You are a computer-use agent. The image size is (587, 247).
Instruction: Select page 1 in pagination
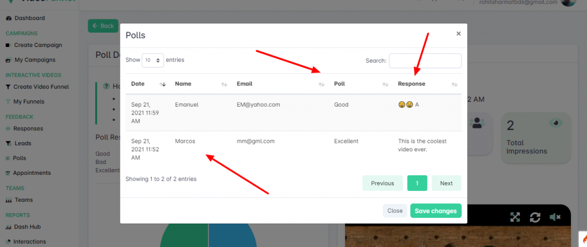417,183
